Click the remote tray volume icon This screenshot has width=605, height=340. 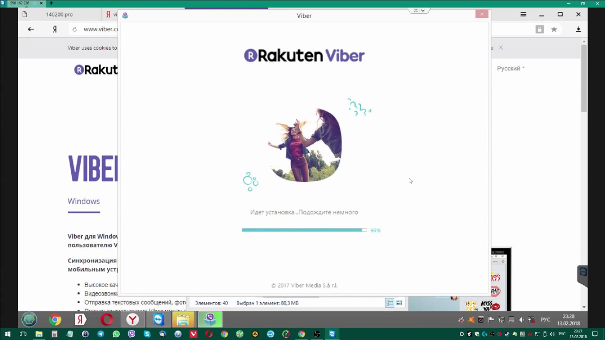(x=521, y=320)
